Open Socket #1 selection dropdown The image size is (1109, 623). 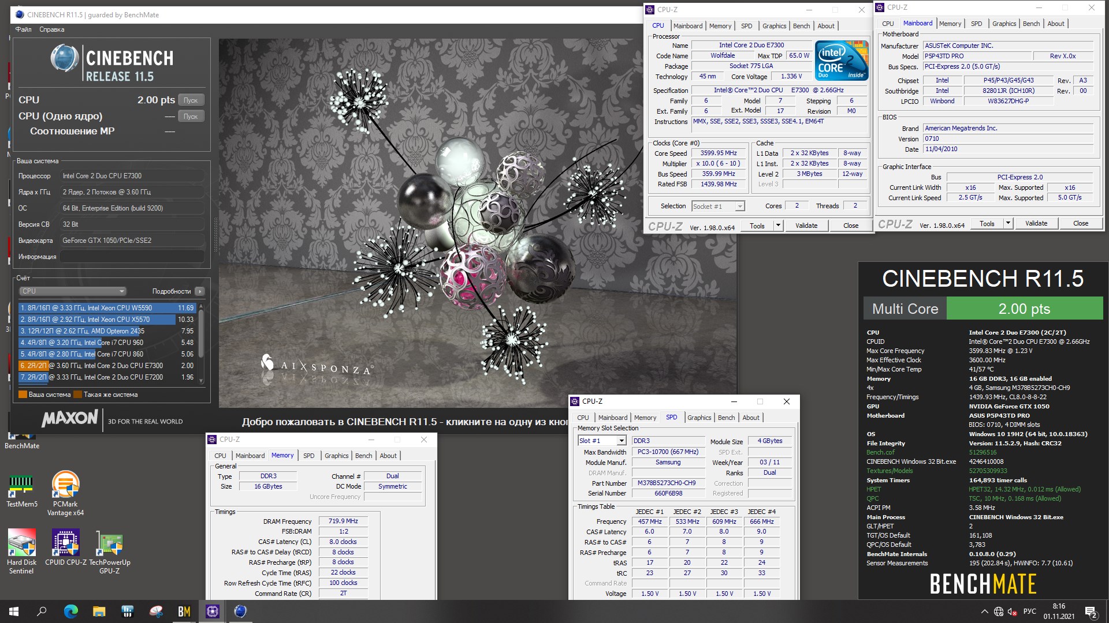718,207
